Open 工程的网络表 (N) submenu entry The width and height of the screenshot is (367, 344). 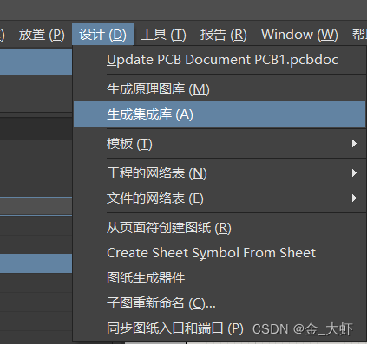coord(220,173)
